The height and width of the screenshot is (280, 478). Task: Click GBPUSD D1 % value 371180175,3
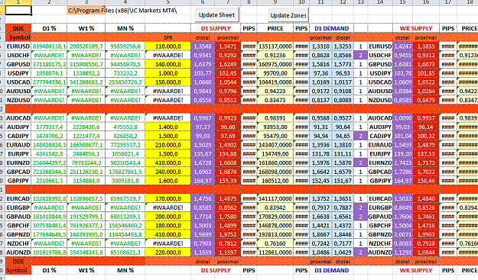click(49, 64)
